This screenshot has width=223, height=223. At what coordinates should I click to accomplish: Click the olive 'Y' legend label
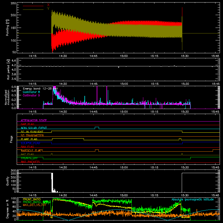coord(48,9)
